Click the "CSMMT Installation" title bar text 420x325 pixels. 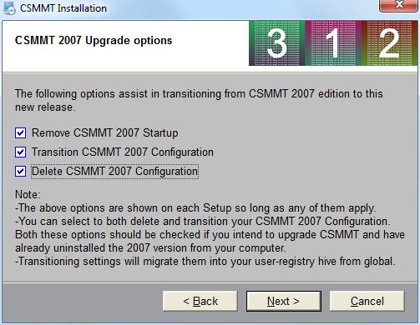tap(63, 8)
